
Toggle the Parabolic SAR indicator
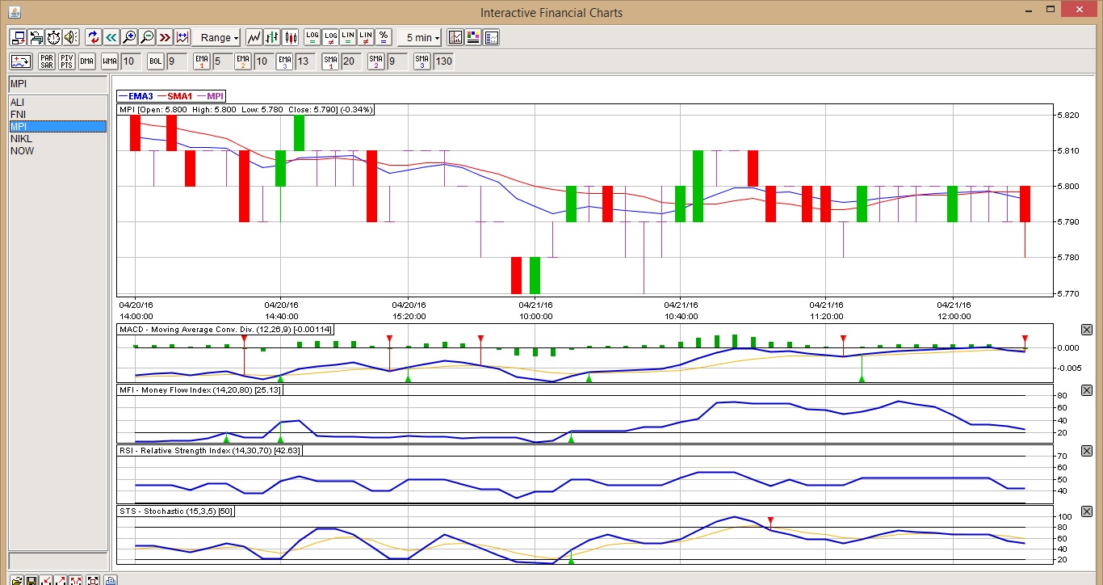[x=47, y=61]
